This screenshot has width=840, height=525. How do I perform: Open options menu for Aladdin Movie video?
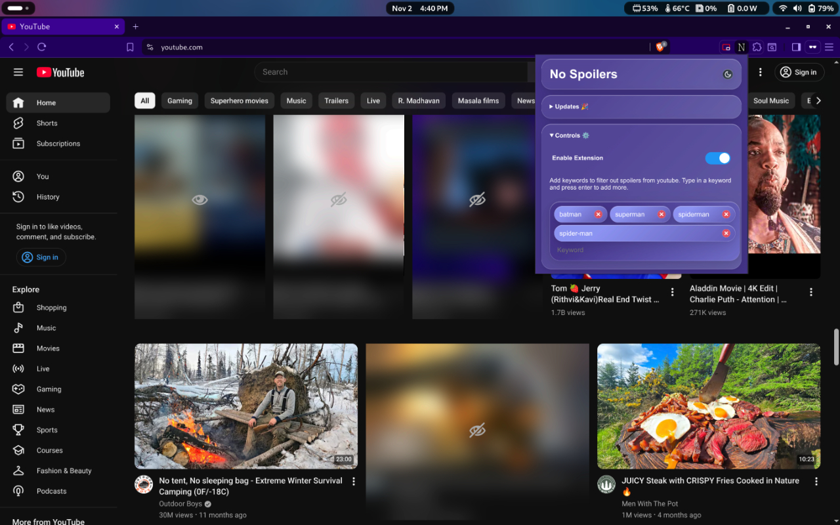811,293
